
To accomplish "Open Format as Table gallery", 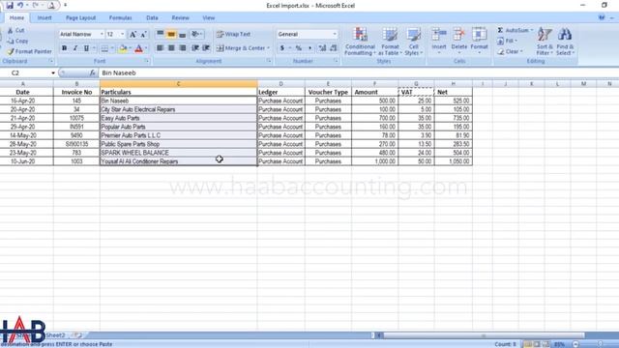I will coord(390,42).
